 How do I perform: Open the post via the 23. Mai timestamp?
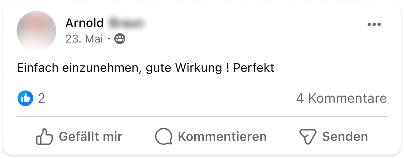(84, 39)
